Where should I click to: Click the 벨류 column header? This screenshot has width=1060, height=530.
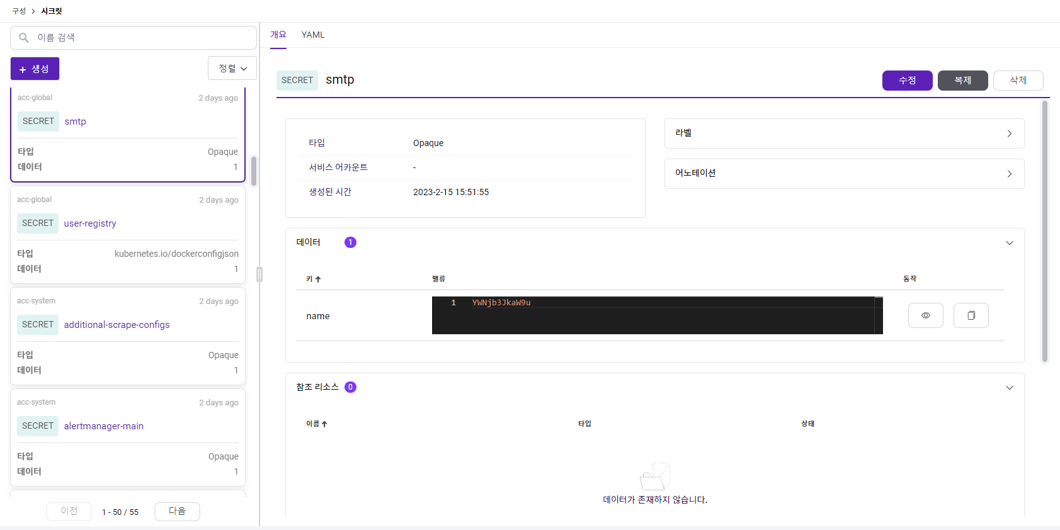click(438, 279)
